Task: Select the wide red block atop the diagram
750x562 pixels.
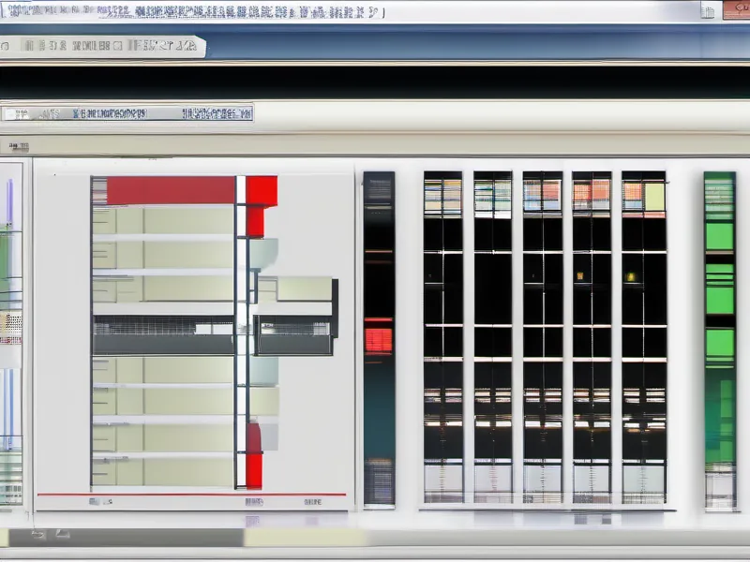Action: coord(170,190)
